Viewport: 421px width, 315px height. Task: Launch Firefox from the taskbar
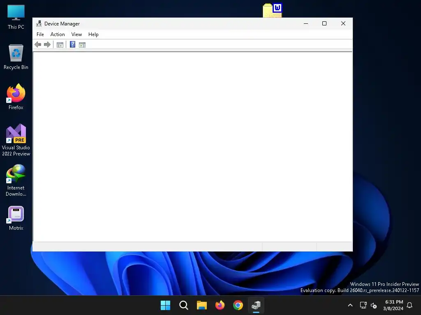220,305
